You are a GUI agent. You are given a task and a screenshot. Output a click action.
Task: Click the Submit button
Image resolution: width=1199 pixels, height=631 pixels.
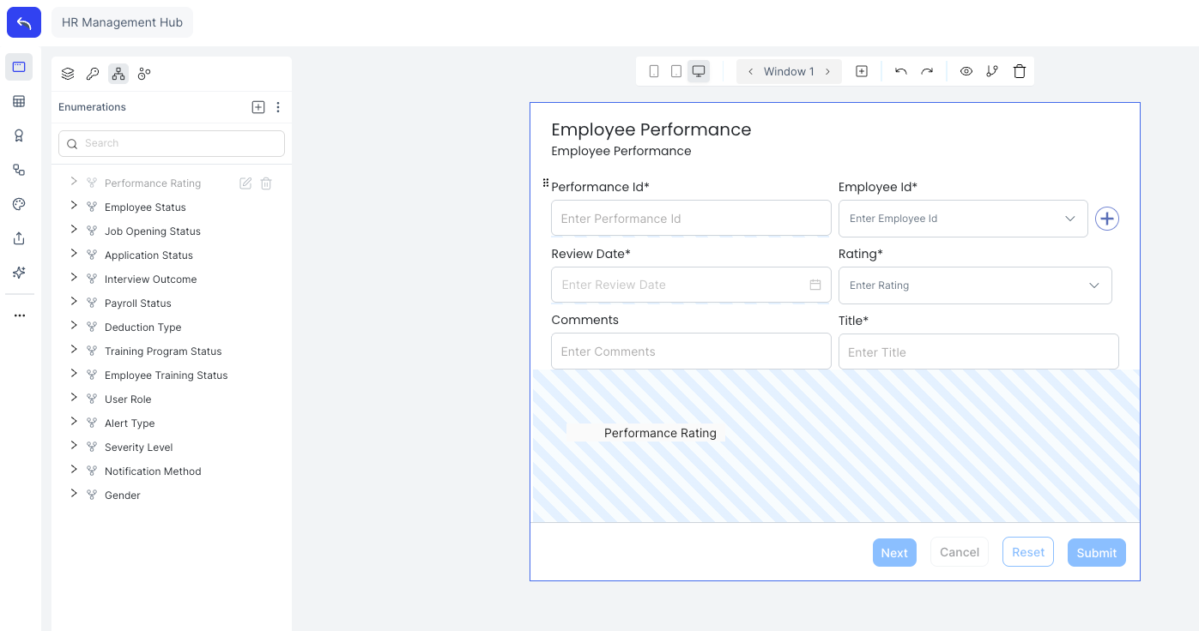pos(1096,553)
